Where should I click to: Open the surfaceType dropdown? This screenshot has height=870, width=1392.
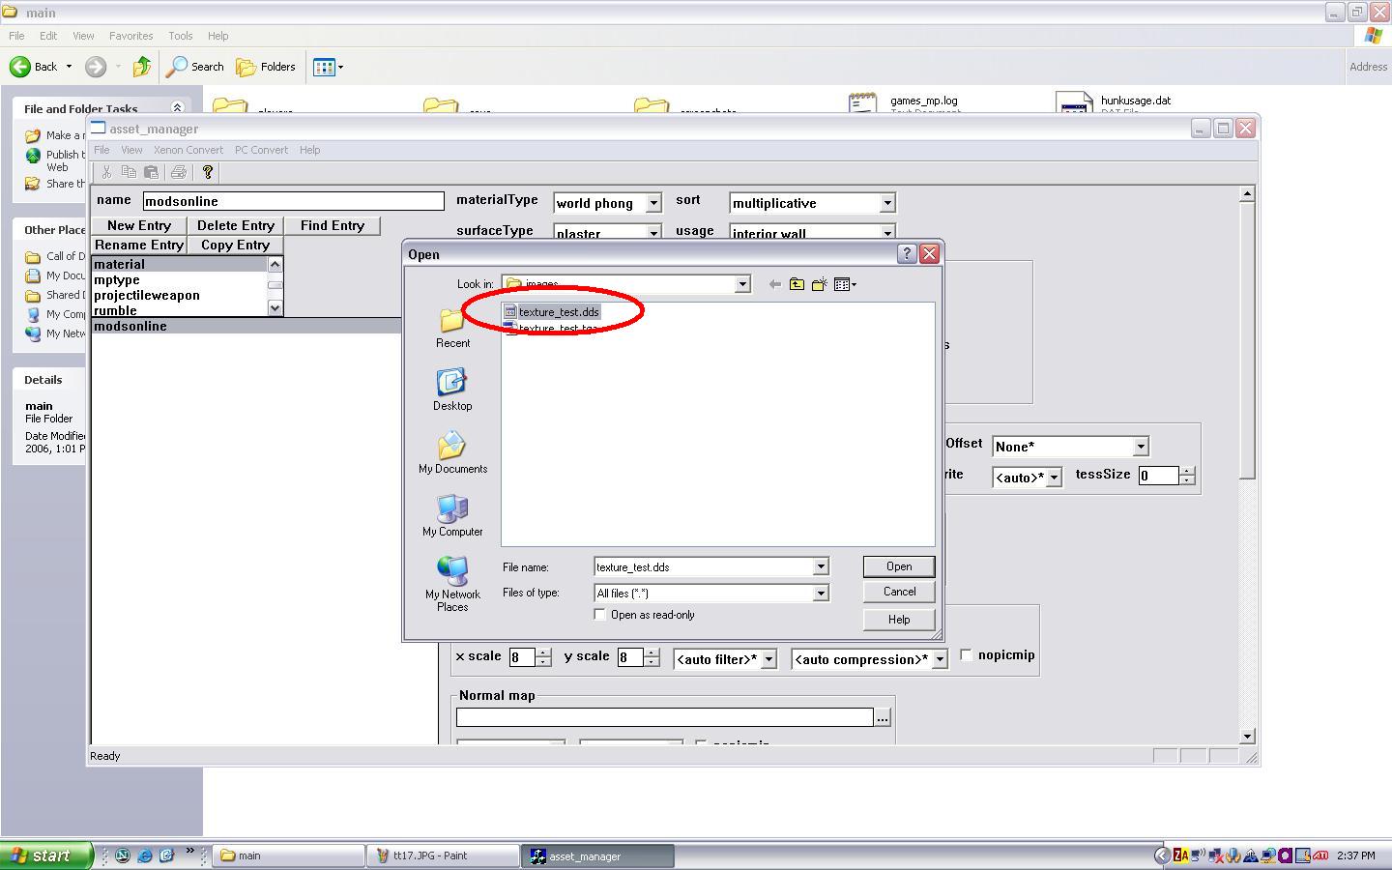[653, 233]
